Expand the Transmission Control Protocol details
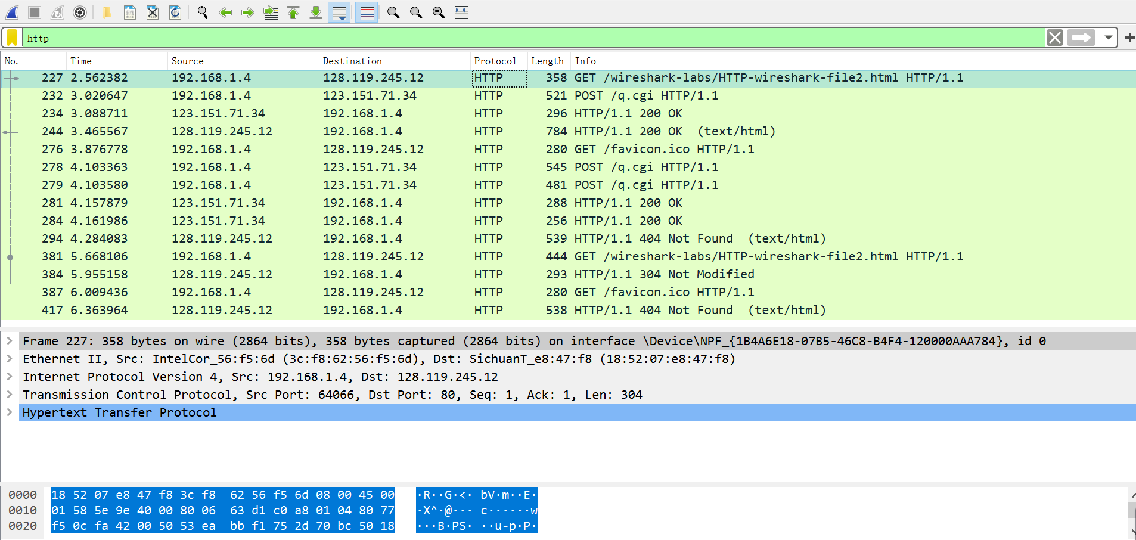 [x=10, y=394]
